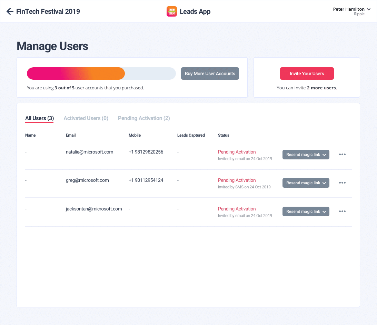Expand the Peter Hamilton account menu chevron

(369, 9)
